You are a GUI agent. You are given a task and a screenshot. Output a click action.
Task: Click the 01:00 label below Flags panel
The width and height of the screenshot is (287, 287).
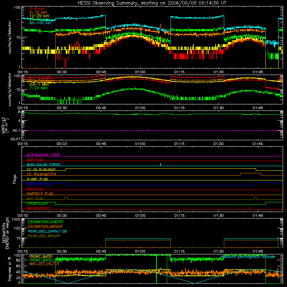coord(140,216)
